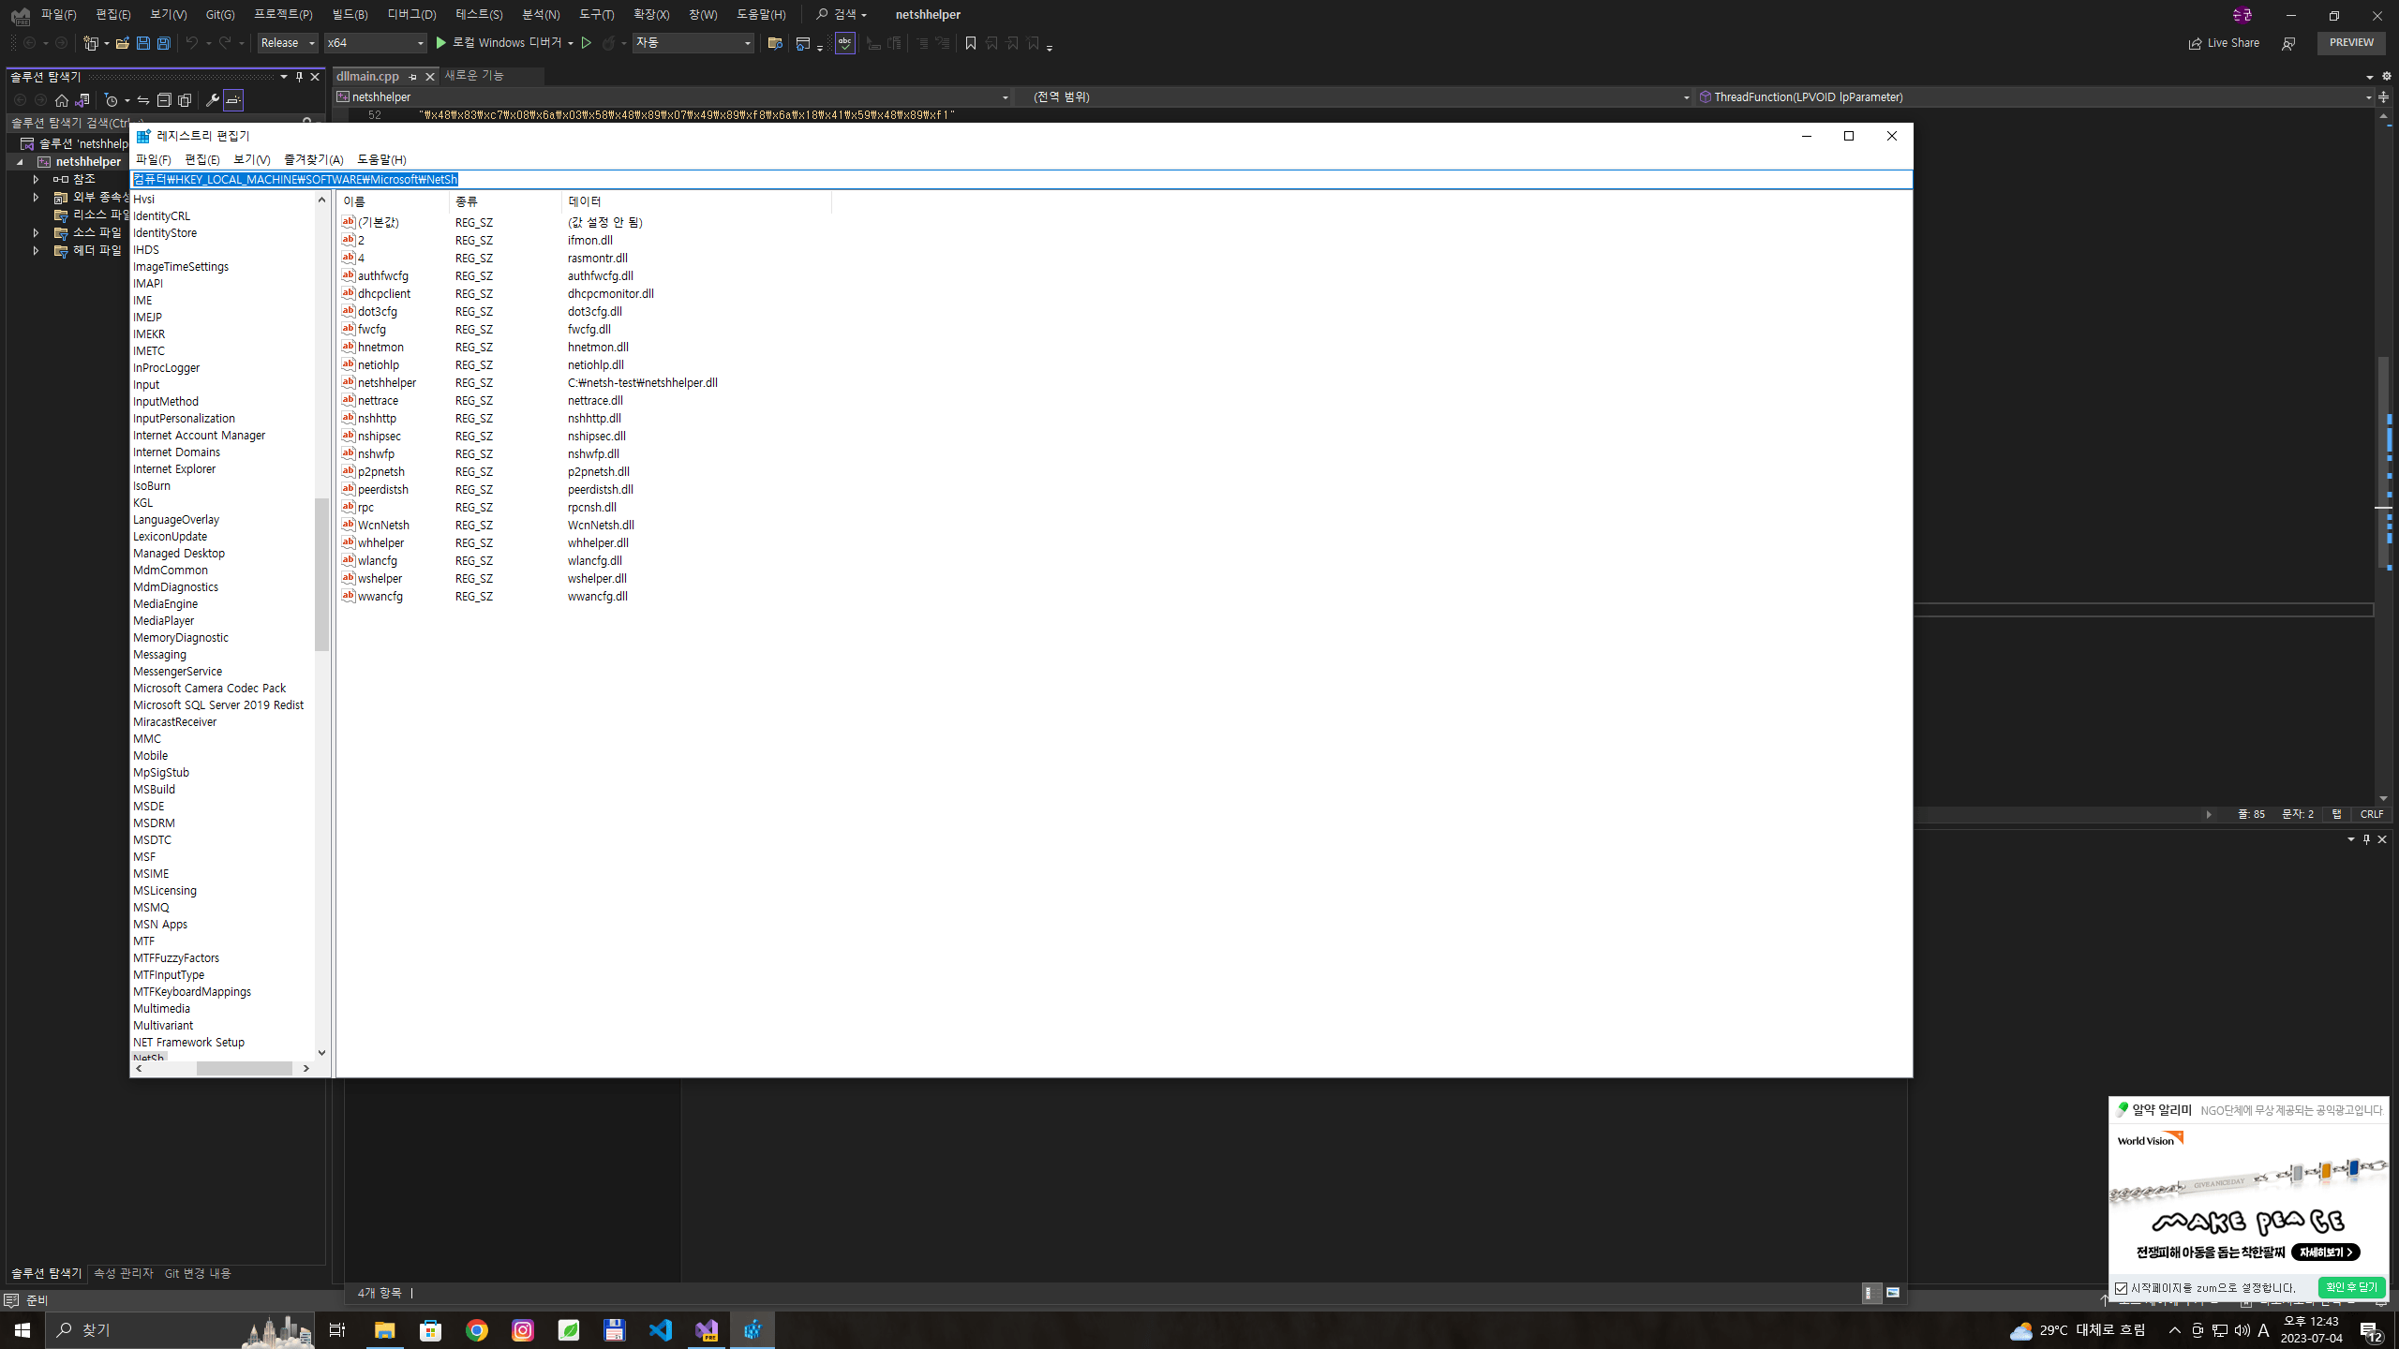
Task: Click the PREVIEW button in Visual Studio
Action: [x=2351, y=43]
